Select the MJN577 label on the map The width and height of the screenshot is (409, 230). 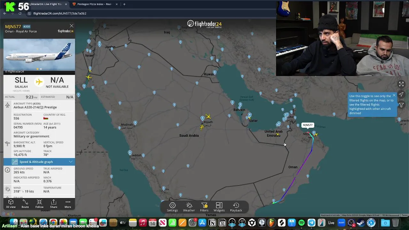click(308, 125)
